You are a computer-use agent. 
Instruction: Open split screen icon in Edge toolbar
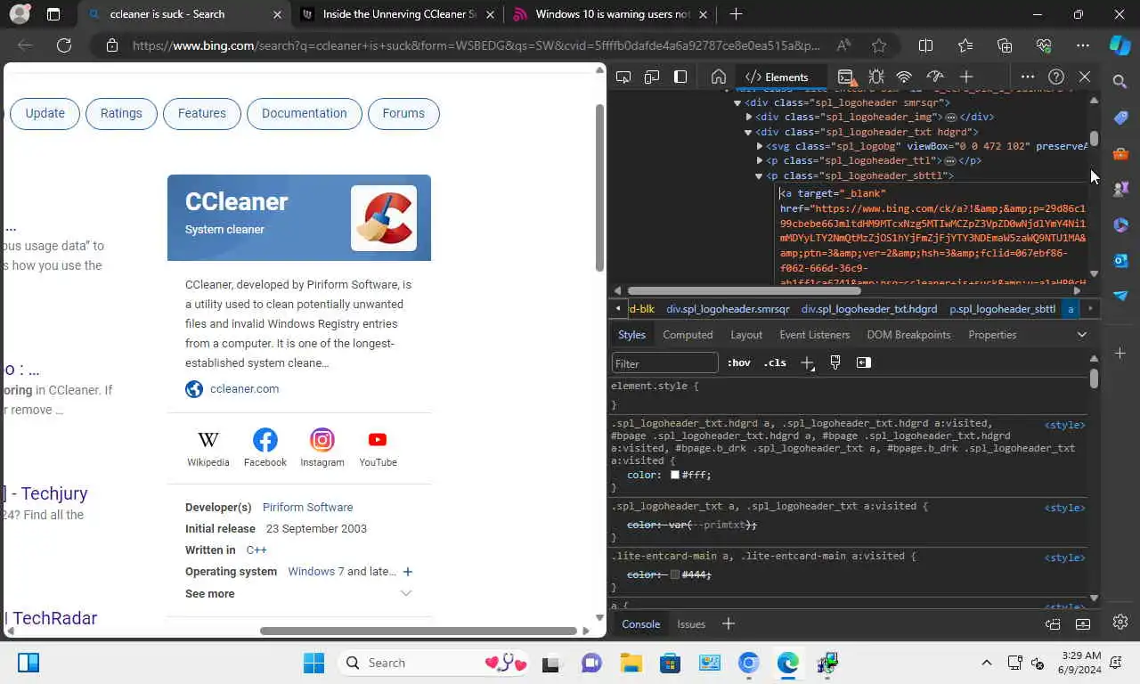925,45
